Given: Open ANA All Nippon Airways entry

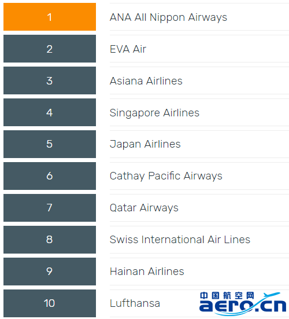Looking at the screenshot, I should click(168, 17).
